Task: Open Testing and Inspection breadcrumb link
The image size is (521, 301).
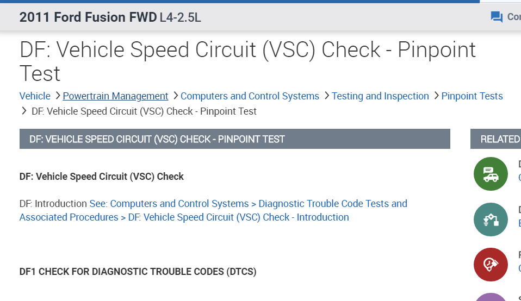Action: (x=380, y=96)
